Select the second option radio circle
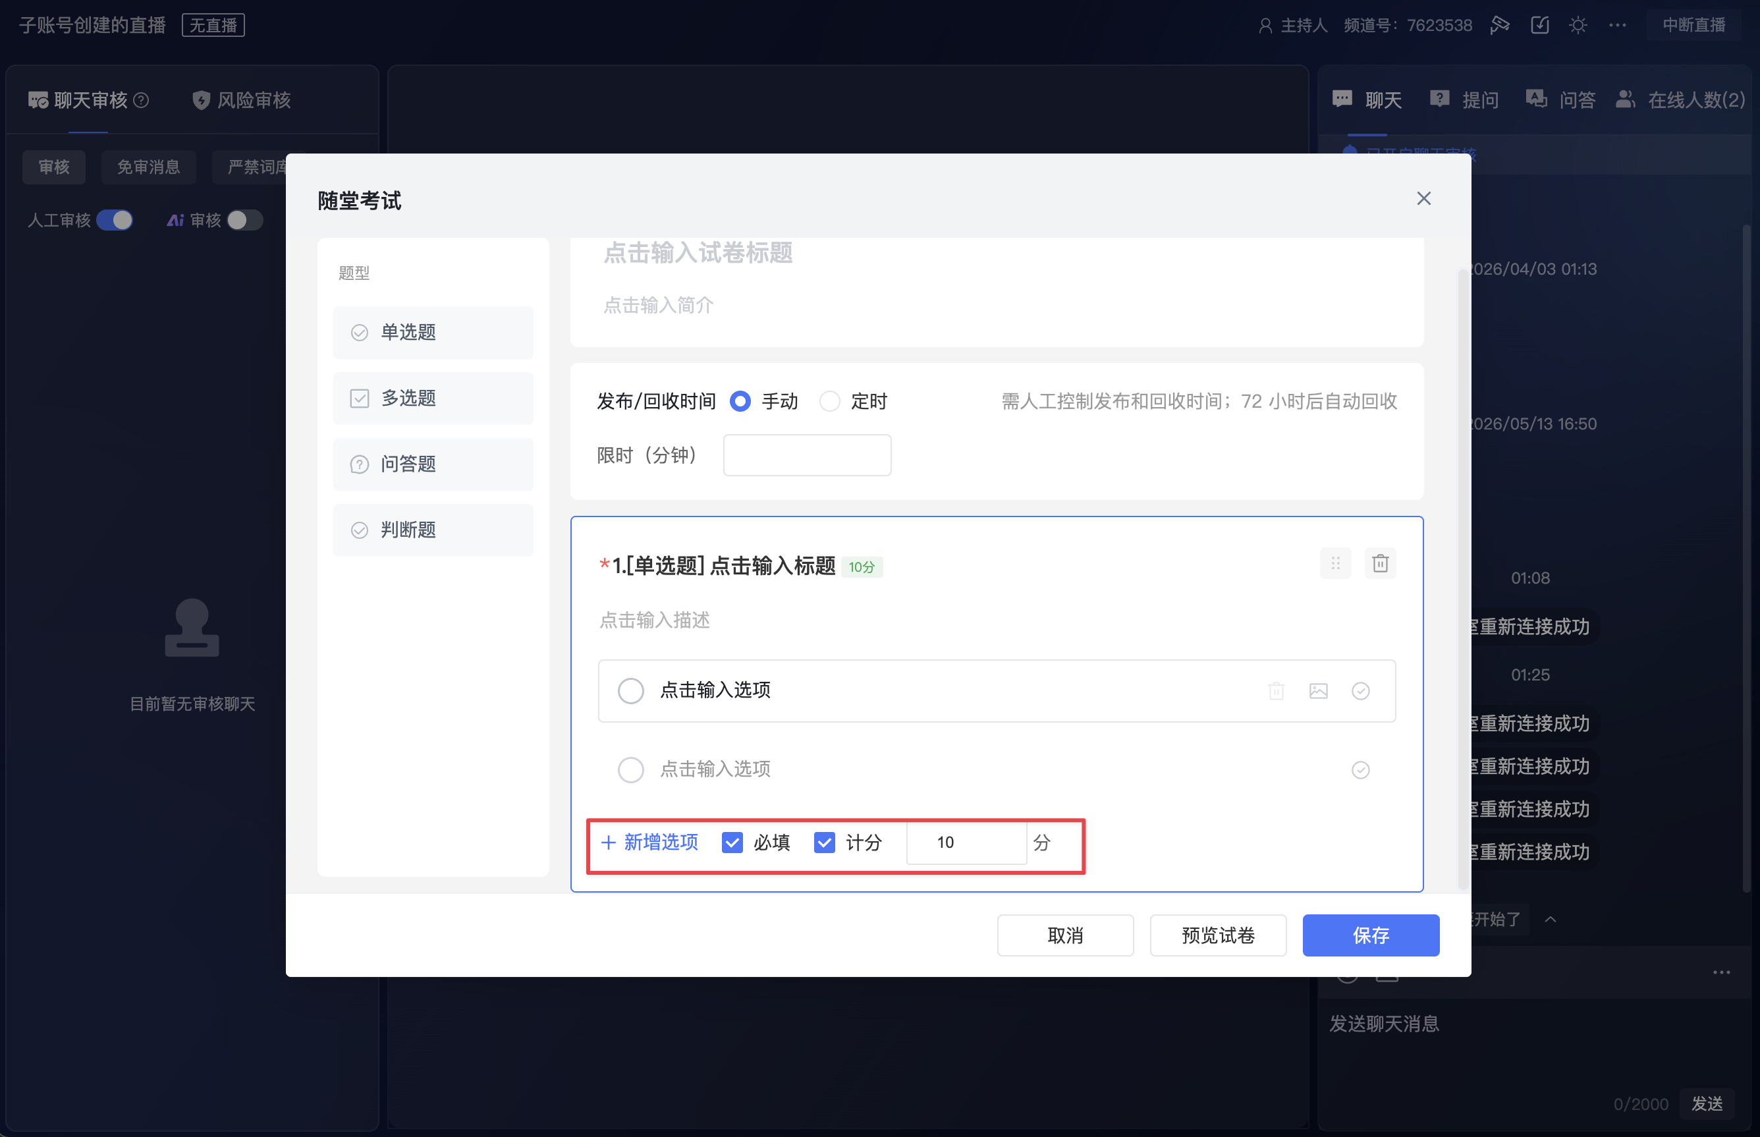 pos(630,770)
